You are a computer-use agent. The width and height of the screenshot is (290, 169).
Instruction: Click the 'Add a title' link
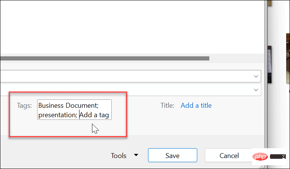click(196, 105)
